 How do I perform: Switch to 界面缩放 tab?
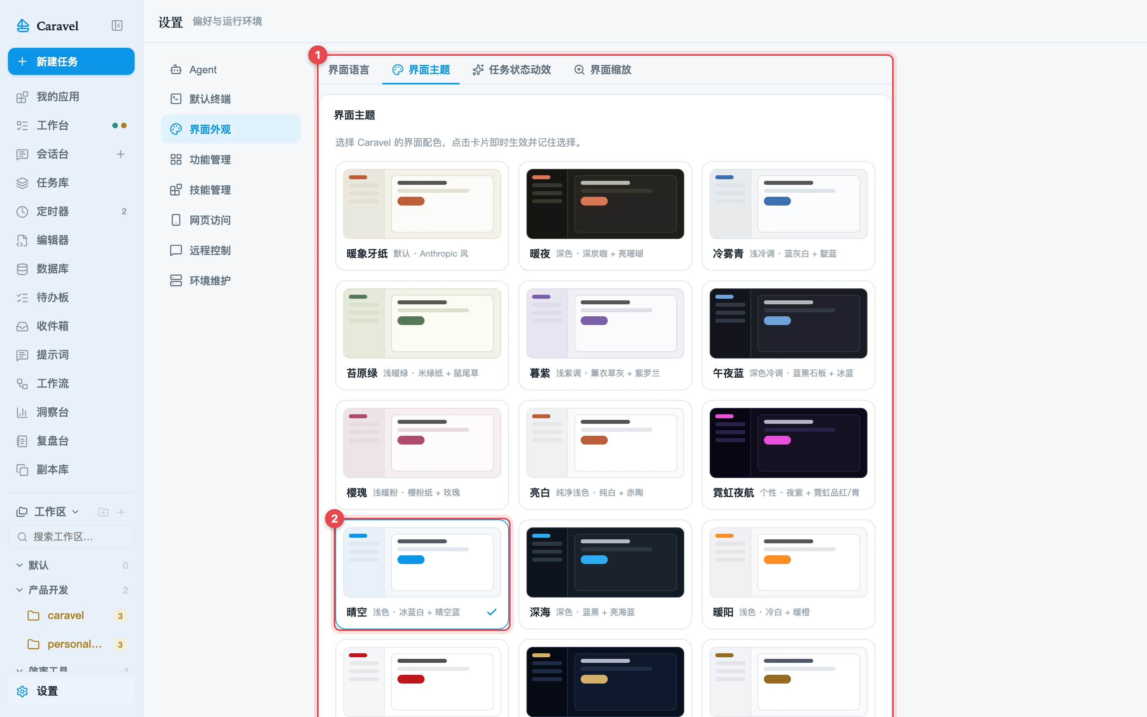tap(603, 70)
